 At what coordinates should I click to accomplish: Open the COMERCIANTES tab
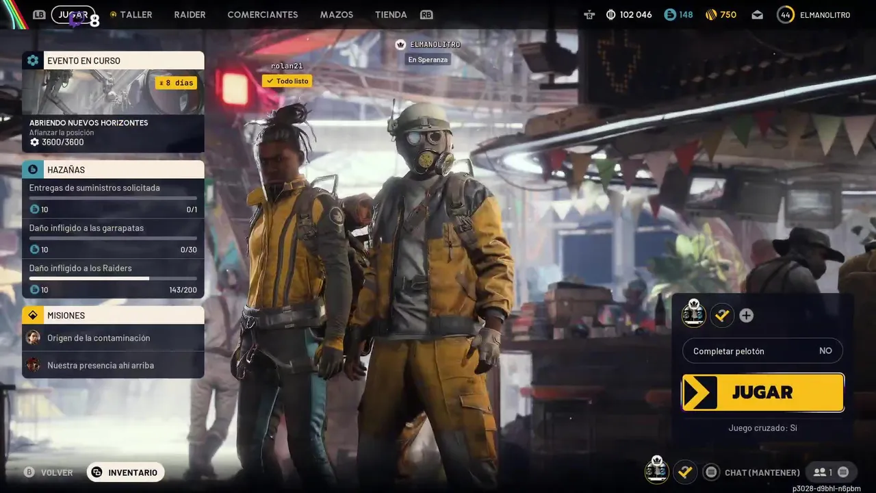(263, 14)
